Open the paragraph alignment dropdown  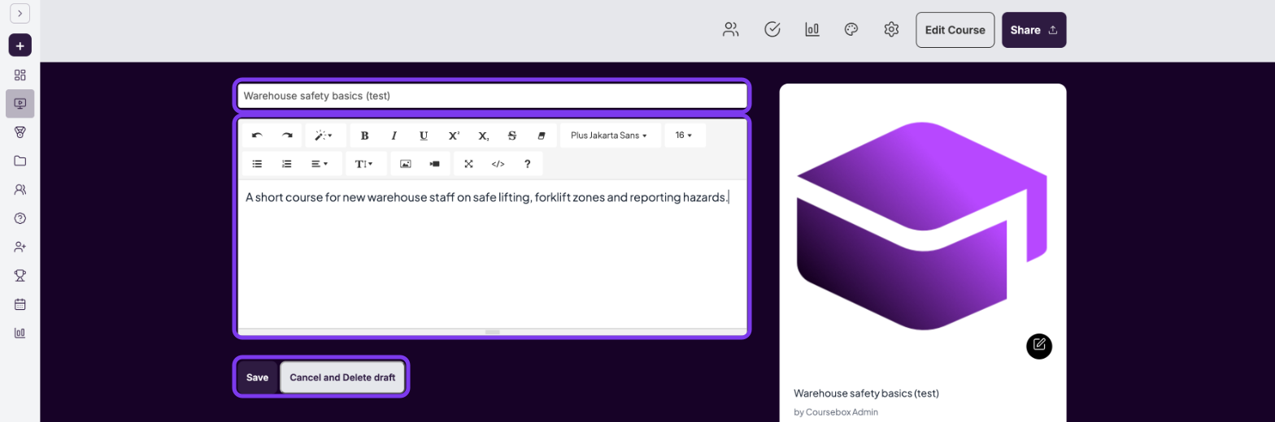(x=320, y=164)
